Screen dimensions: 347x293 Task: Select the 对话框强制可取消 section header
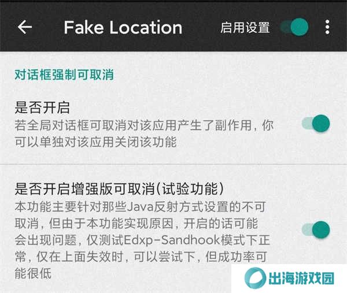64,75
